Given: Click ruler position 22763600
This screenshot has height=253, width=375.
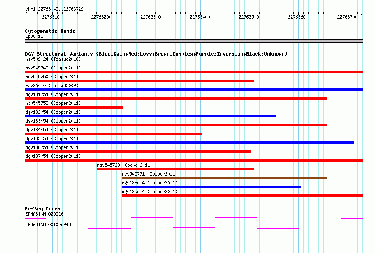Looking at the screenshot, I should pyautogui.click(x=298, y=17).
